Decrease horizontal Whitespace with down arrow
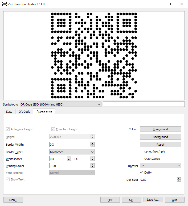The width and height of the screenshot is (188, 206). (x=69, y=160)
